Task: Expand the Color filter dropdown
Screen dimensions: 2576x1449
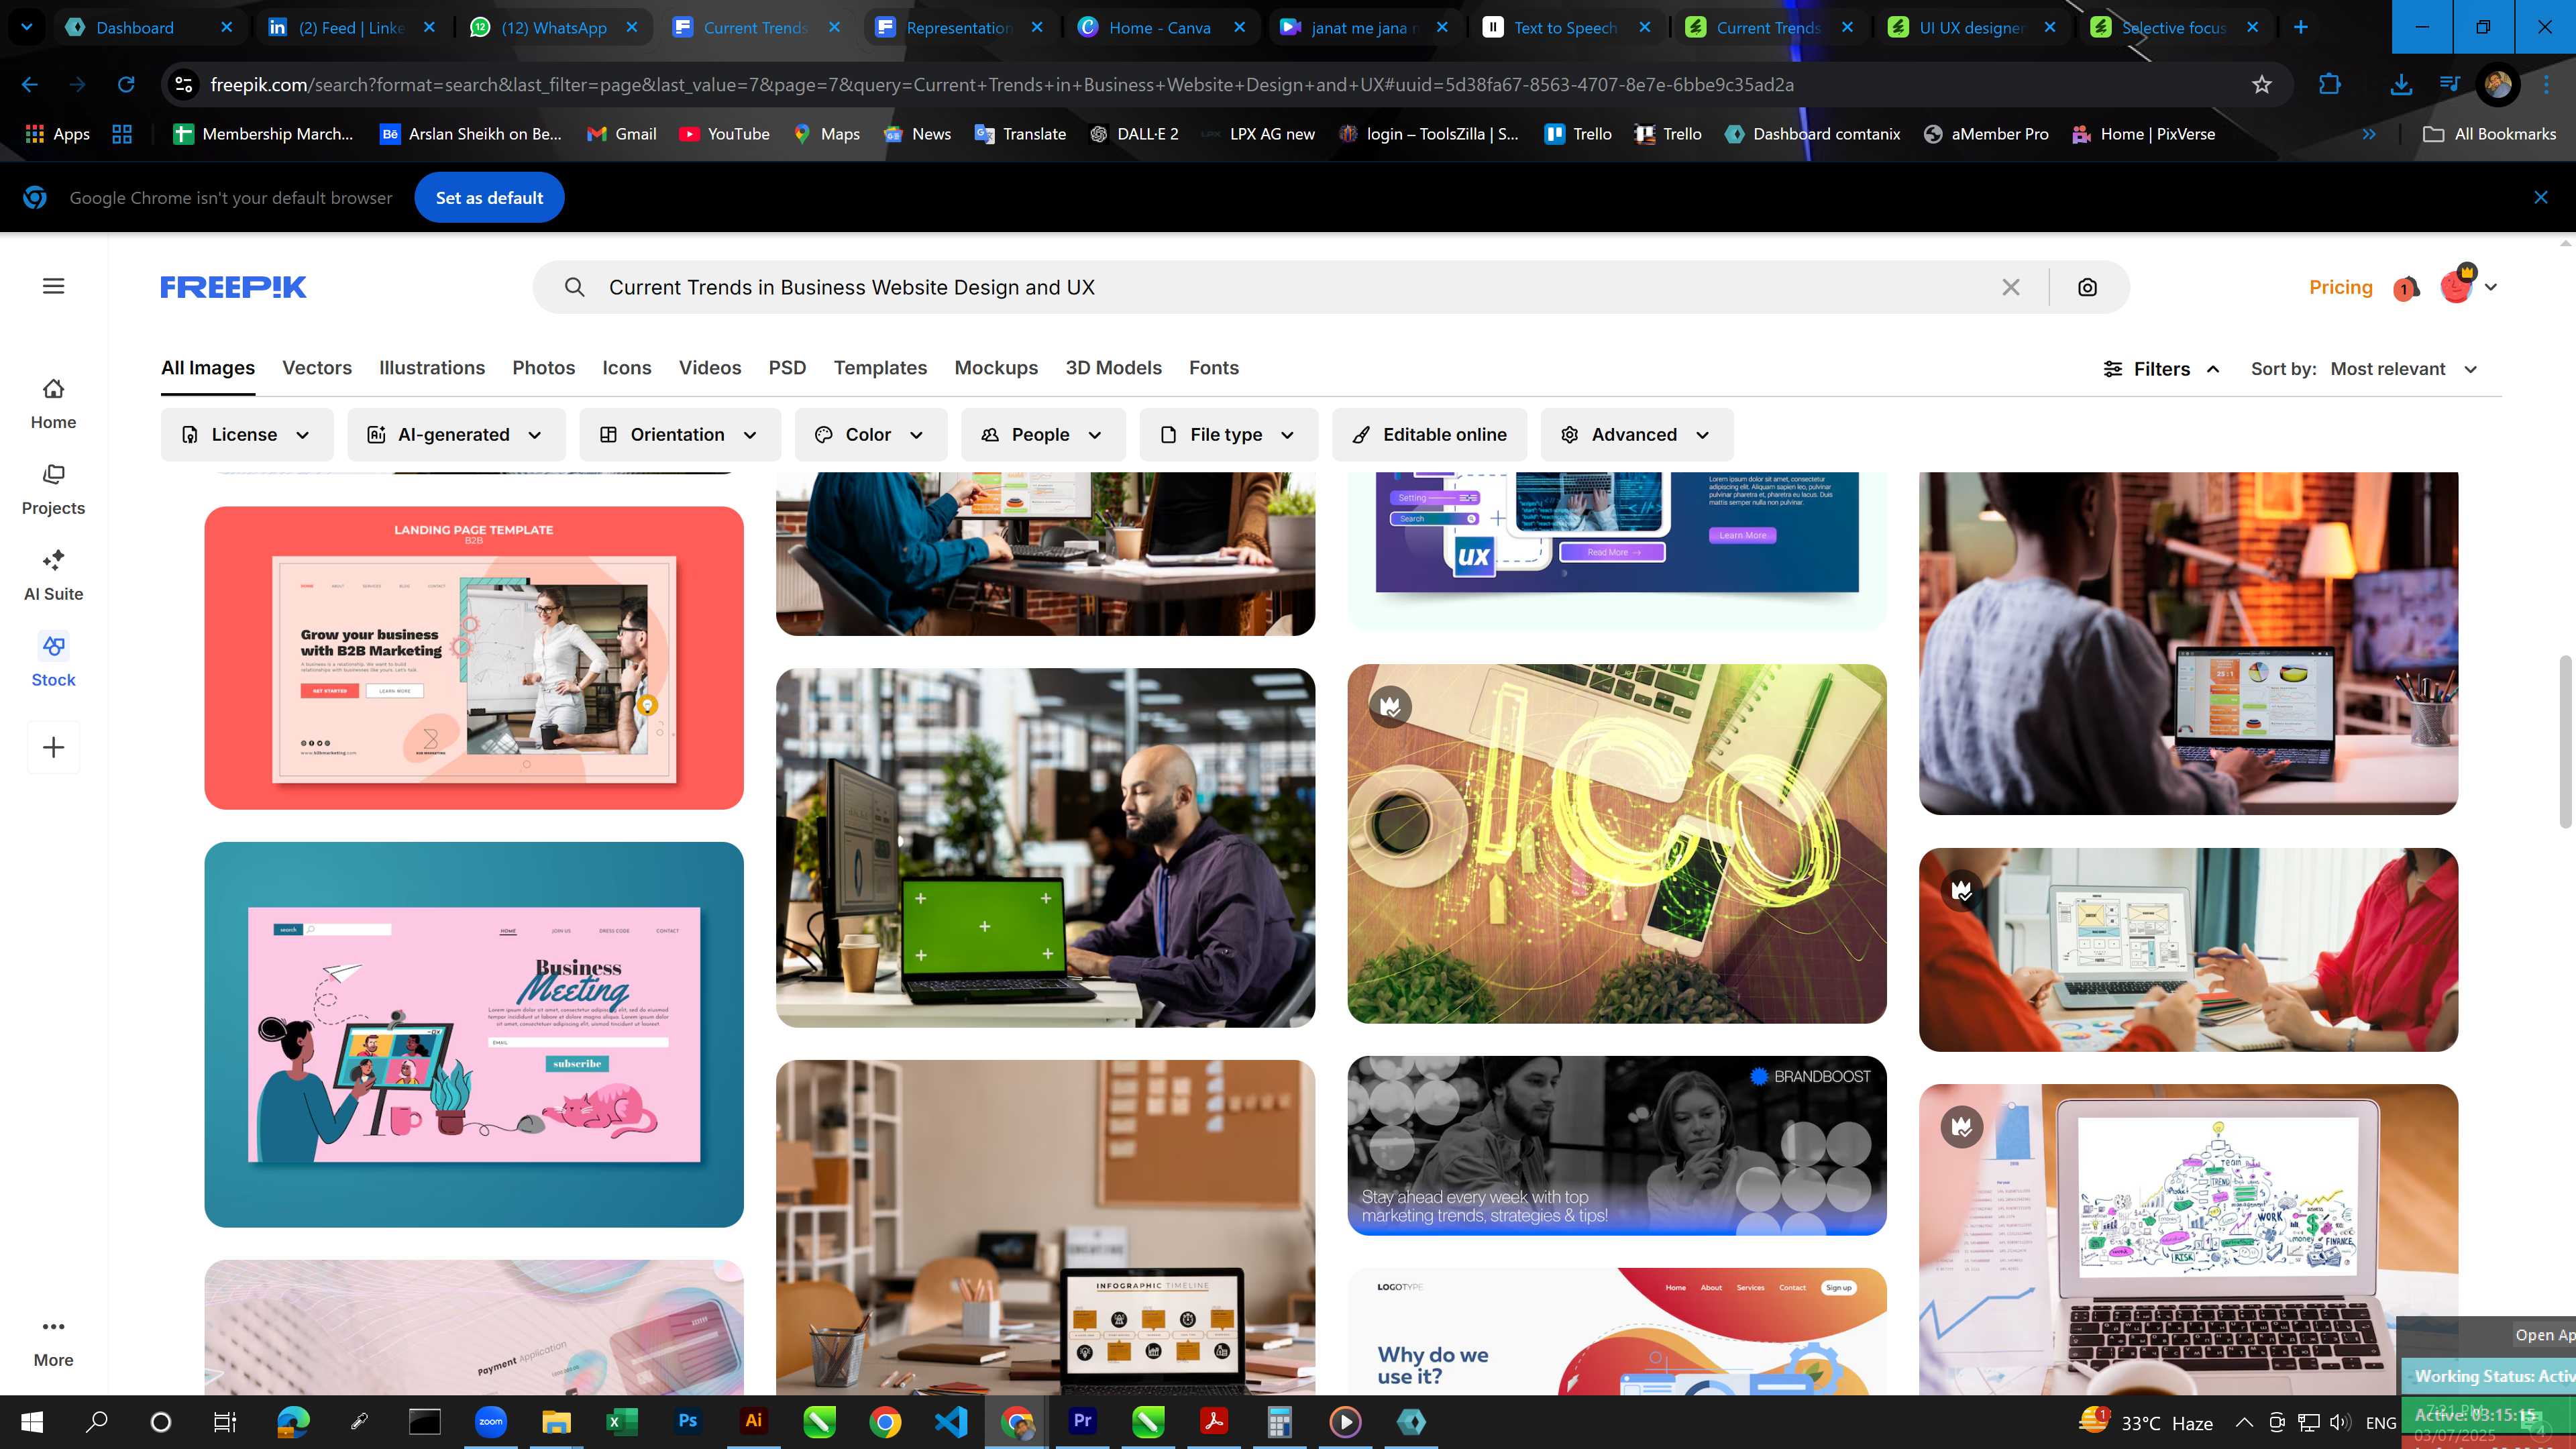Action: coord(871,434)
